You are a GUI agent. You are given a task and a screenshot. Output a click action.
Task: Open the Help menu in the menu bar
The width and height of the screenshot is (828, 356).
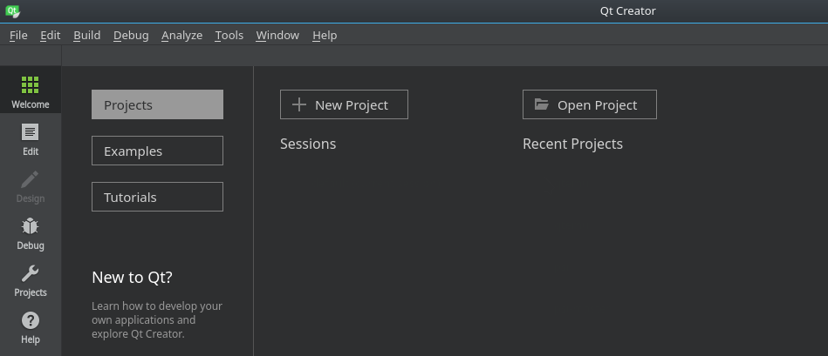(325, 36)
